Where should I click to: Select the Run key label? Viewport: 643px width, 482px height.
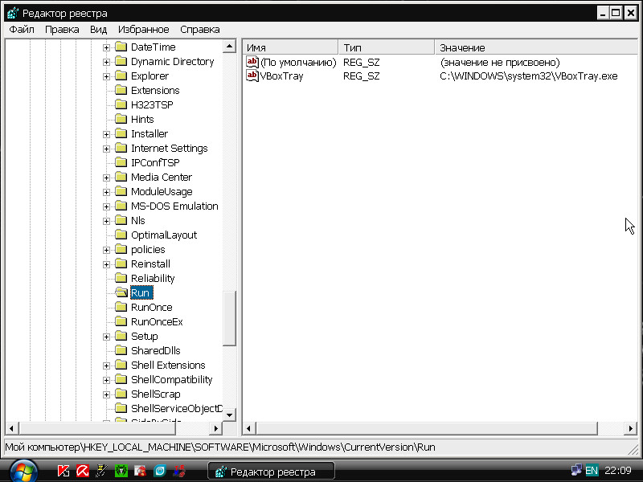pyautogui.click(x=141, y=292)
